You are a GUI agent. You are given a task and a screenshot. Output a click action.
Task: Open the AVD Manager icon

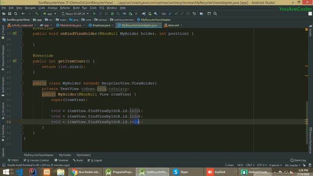(150, 14)
